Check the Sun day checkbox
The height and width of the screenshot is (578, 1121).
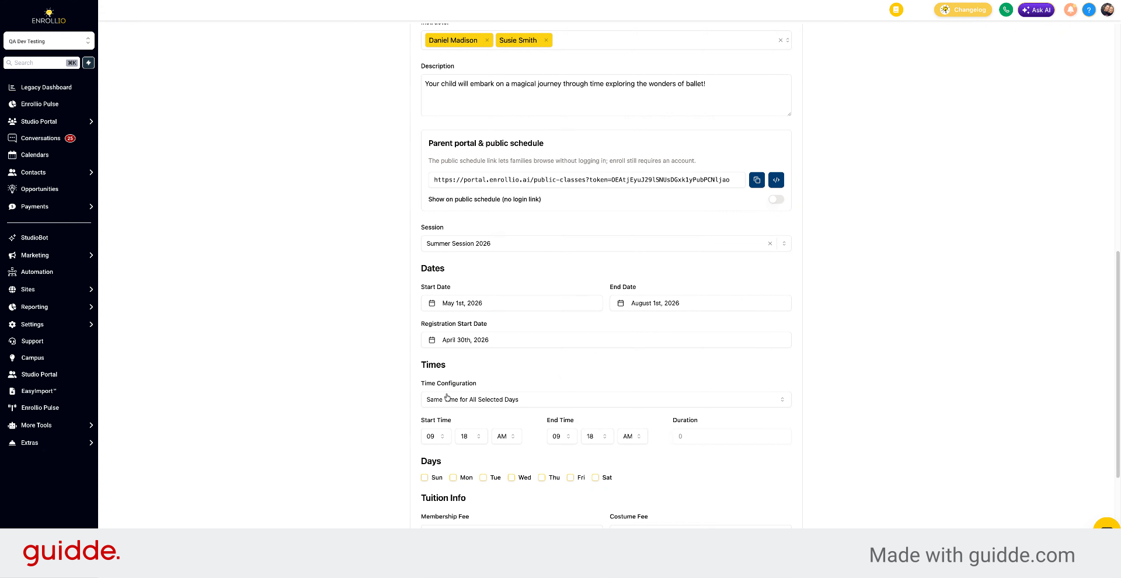424,478
